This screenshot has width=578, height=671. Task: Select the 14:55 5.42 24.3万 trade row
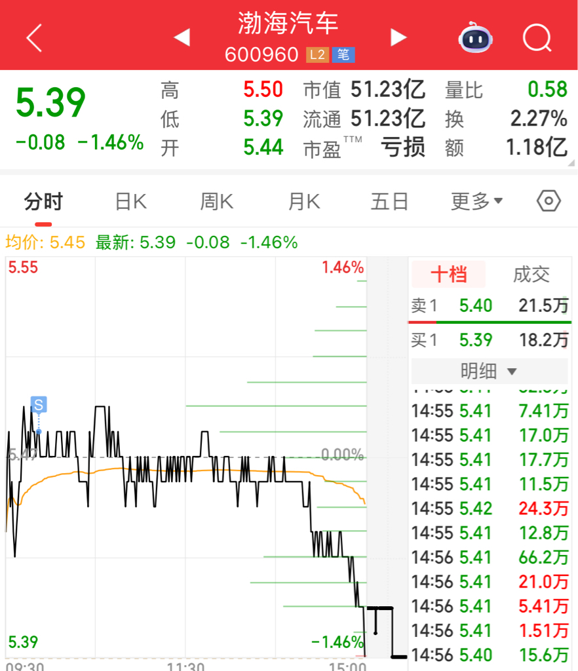pyautogui.click(x=490, y=508)
